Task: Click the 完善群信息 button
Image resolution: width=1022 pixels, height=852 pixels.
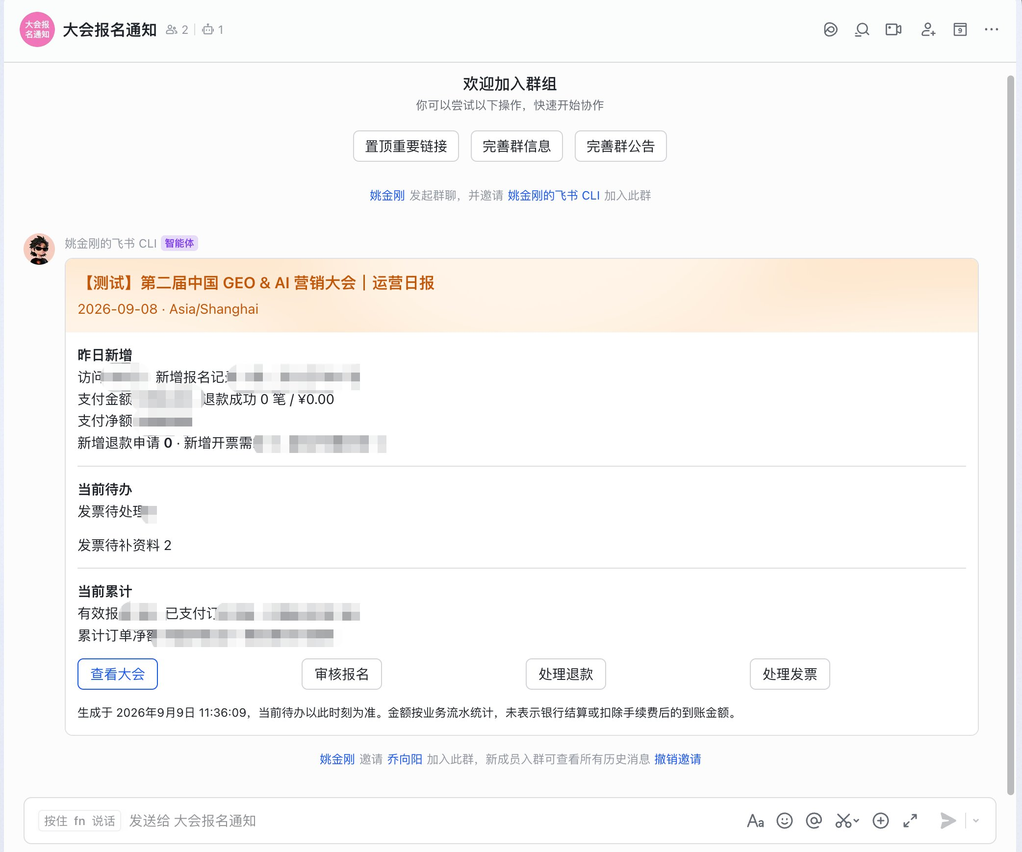Action: (x=517, y=146)
